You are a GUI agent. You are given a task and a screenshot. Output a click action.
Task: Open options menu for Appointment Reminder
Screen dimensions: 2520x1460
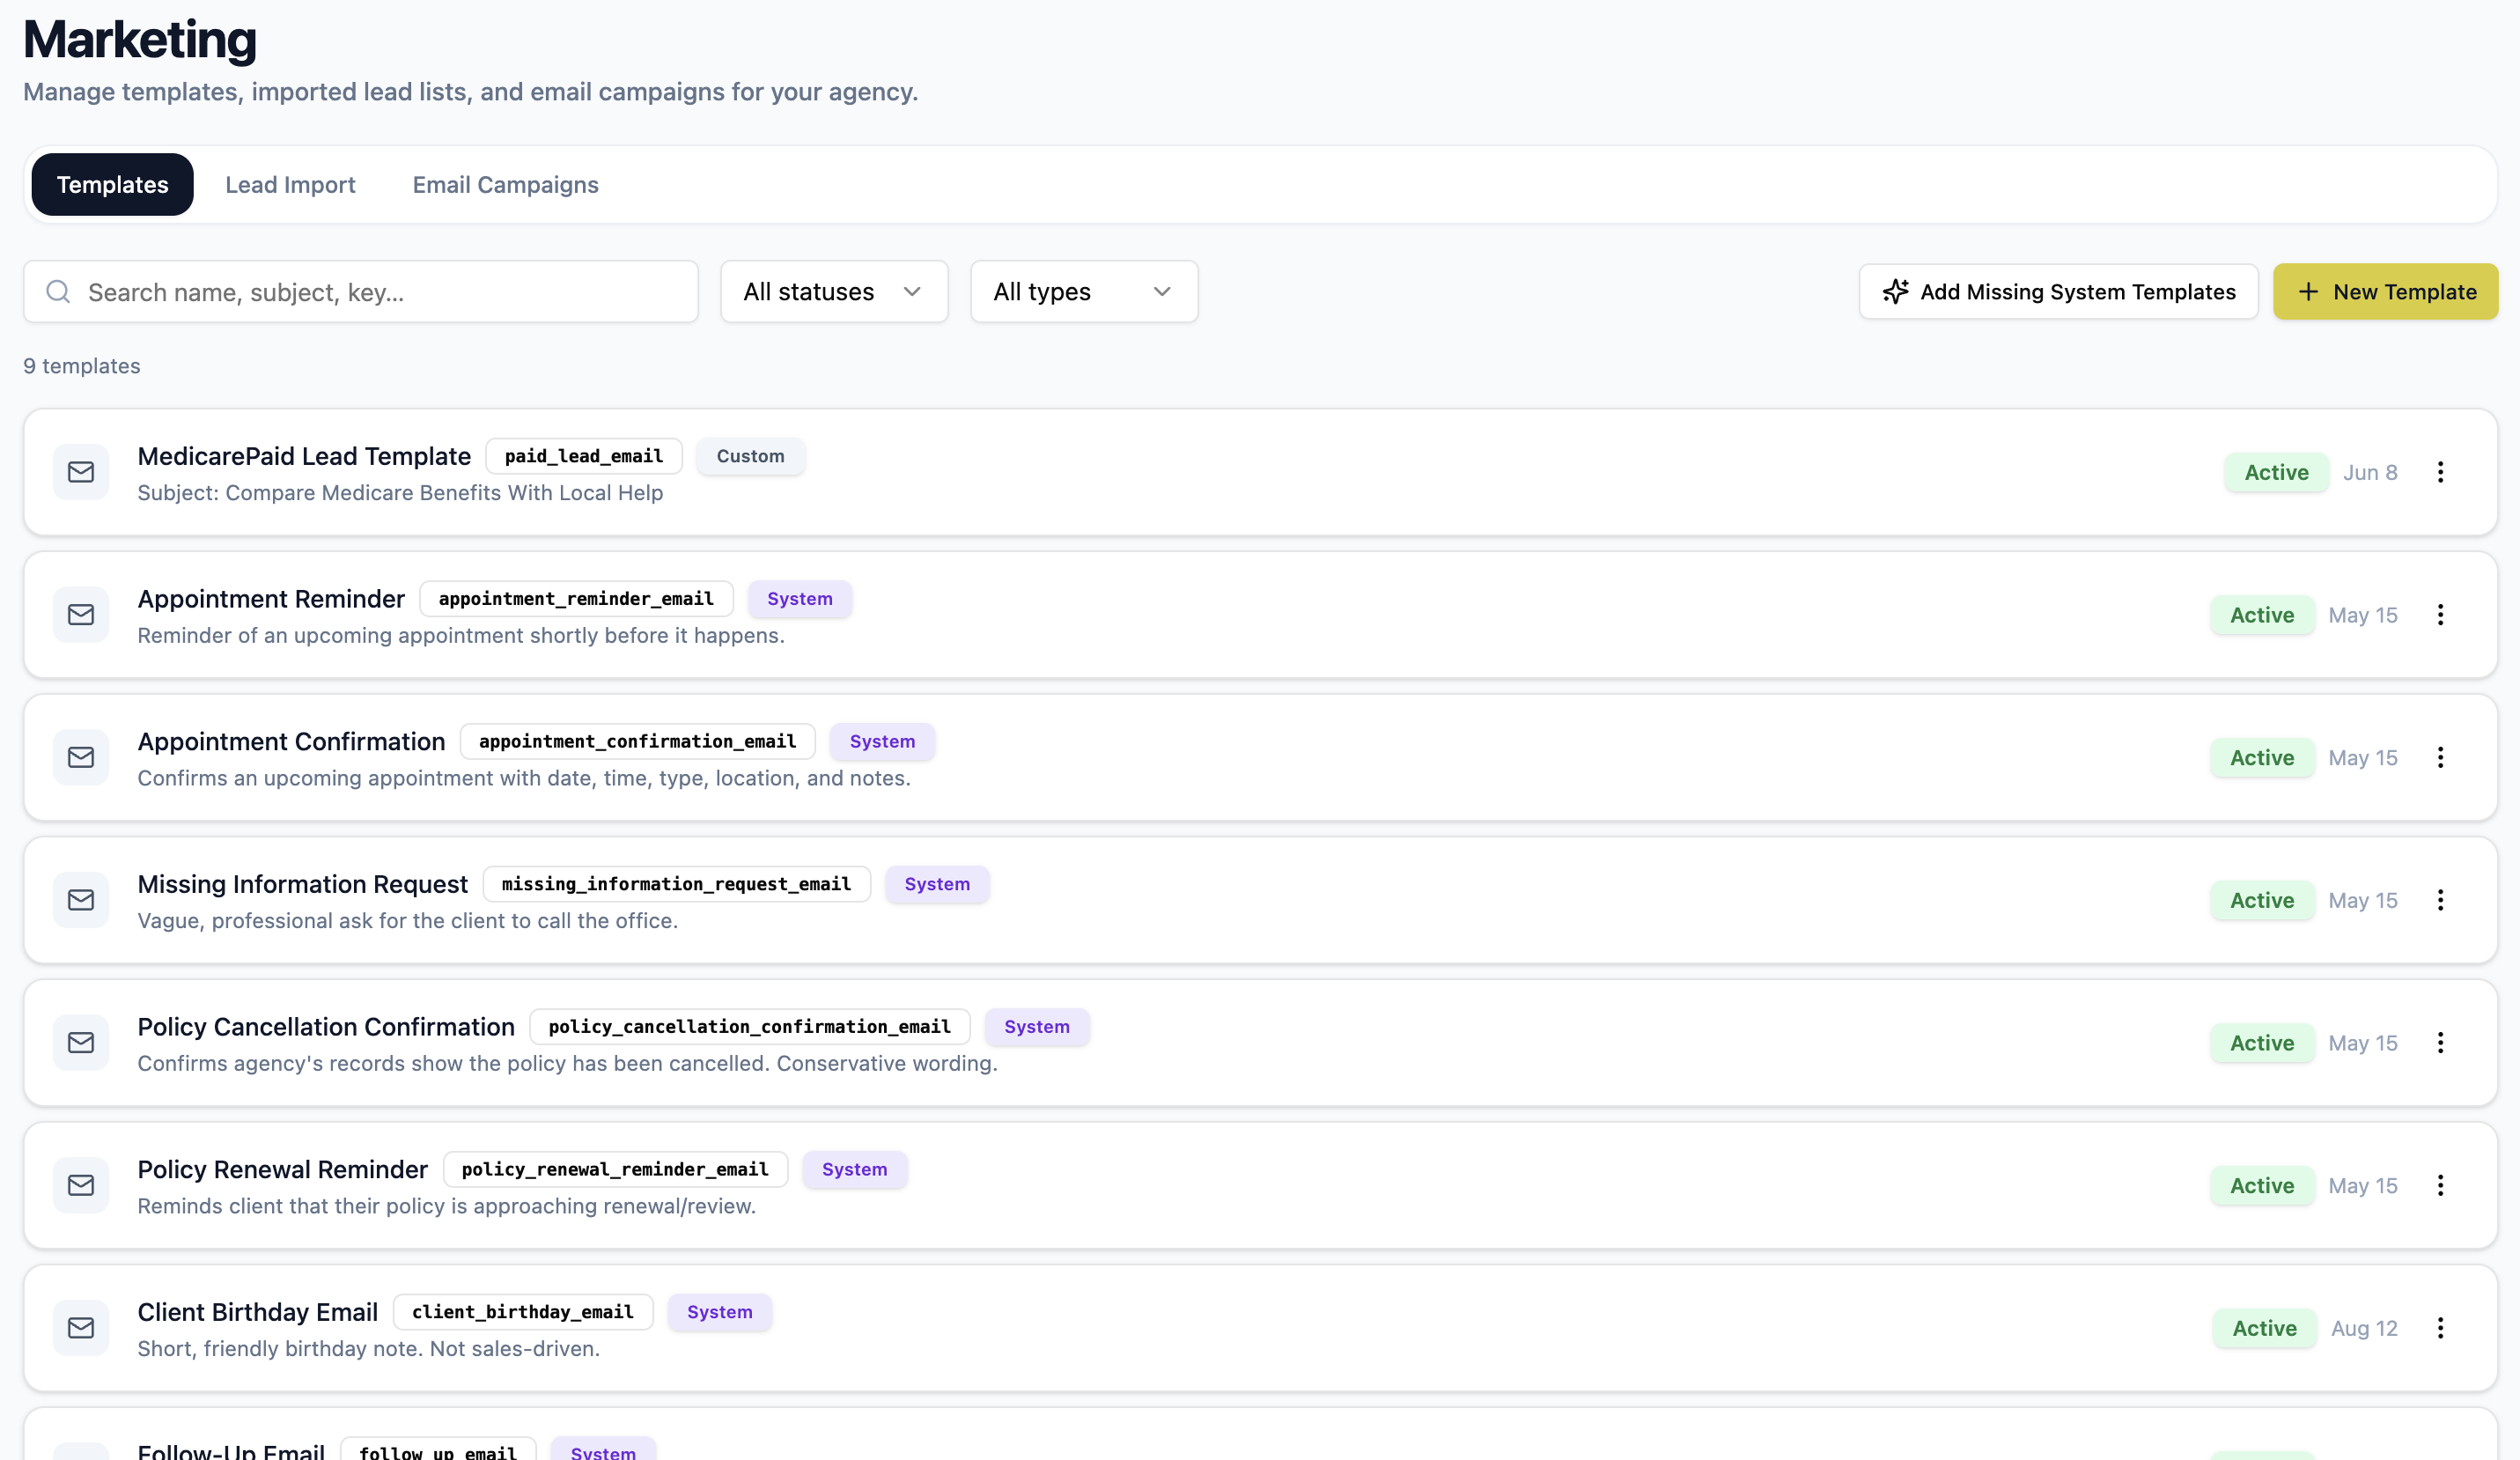tap(2440, 615)
